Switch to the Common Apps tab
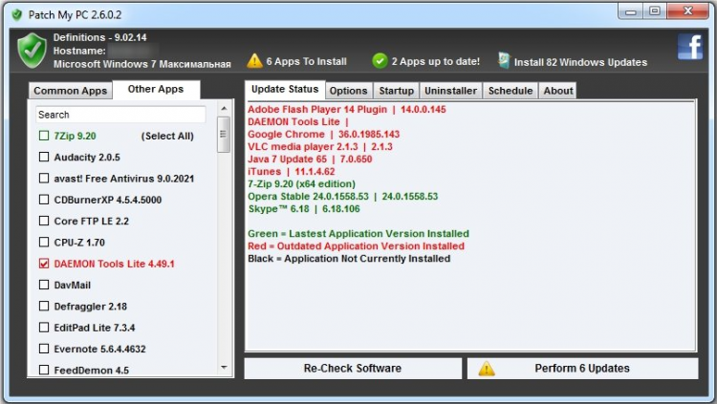 [70, 91]
